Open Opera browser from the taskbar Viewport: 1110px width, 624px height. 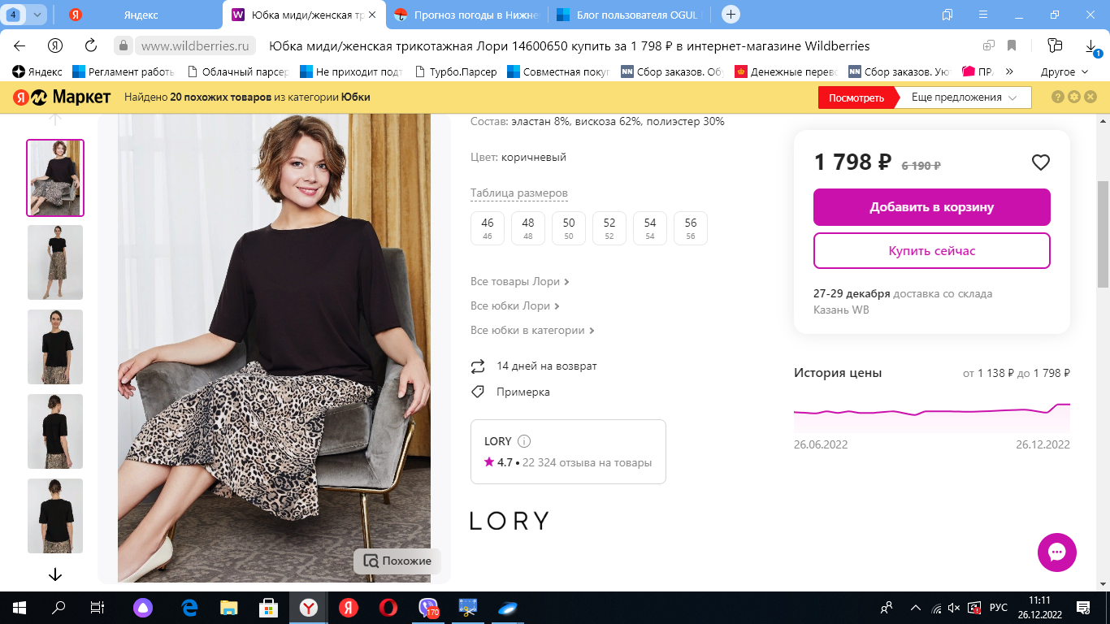pos(388,608)
